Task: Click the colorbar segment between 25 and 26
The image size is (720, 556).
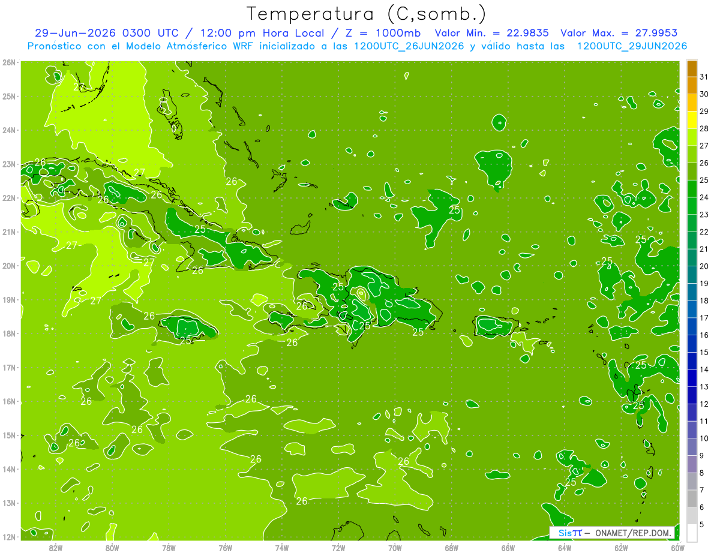Action: pyautogui.click(x=692, y=172)
